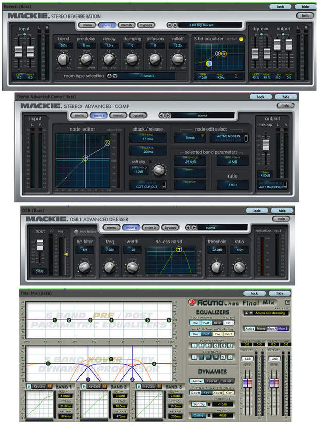Click bypass button in the De-Esser plugin
Viewport: 325px width, 434px height.
tap(170, 228)
